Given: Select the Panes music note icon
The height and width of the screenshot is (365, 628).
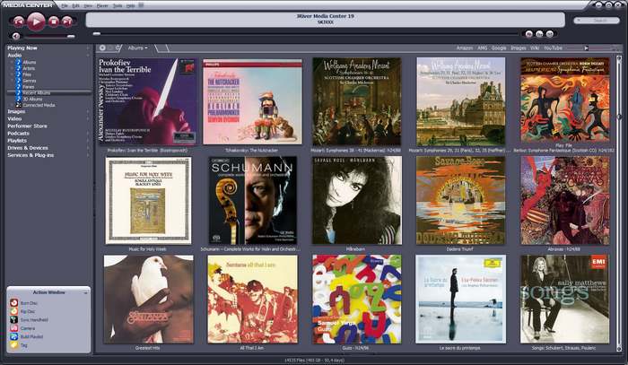Looking at the screenshot, I should coord(18,86).
